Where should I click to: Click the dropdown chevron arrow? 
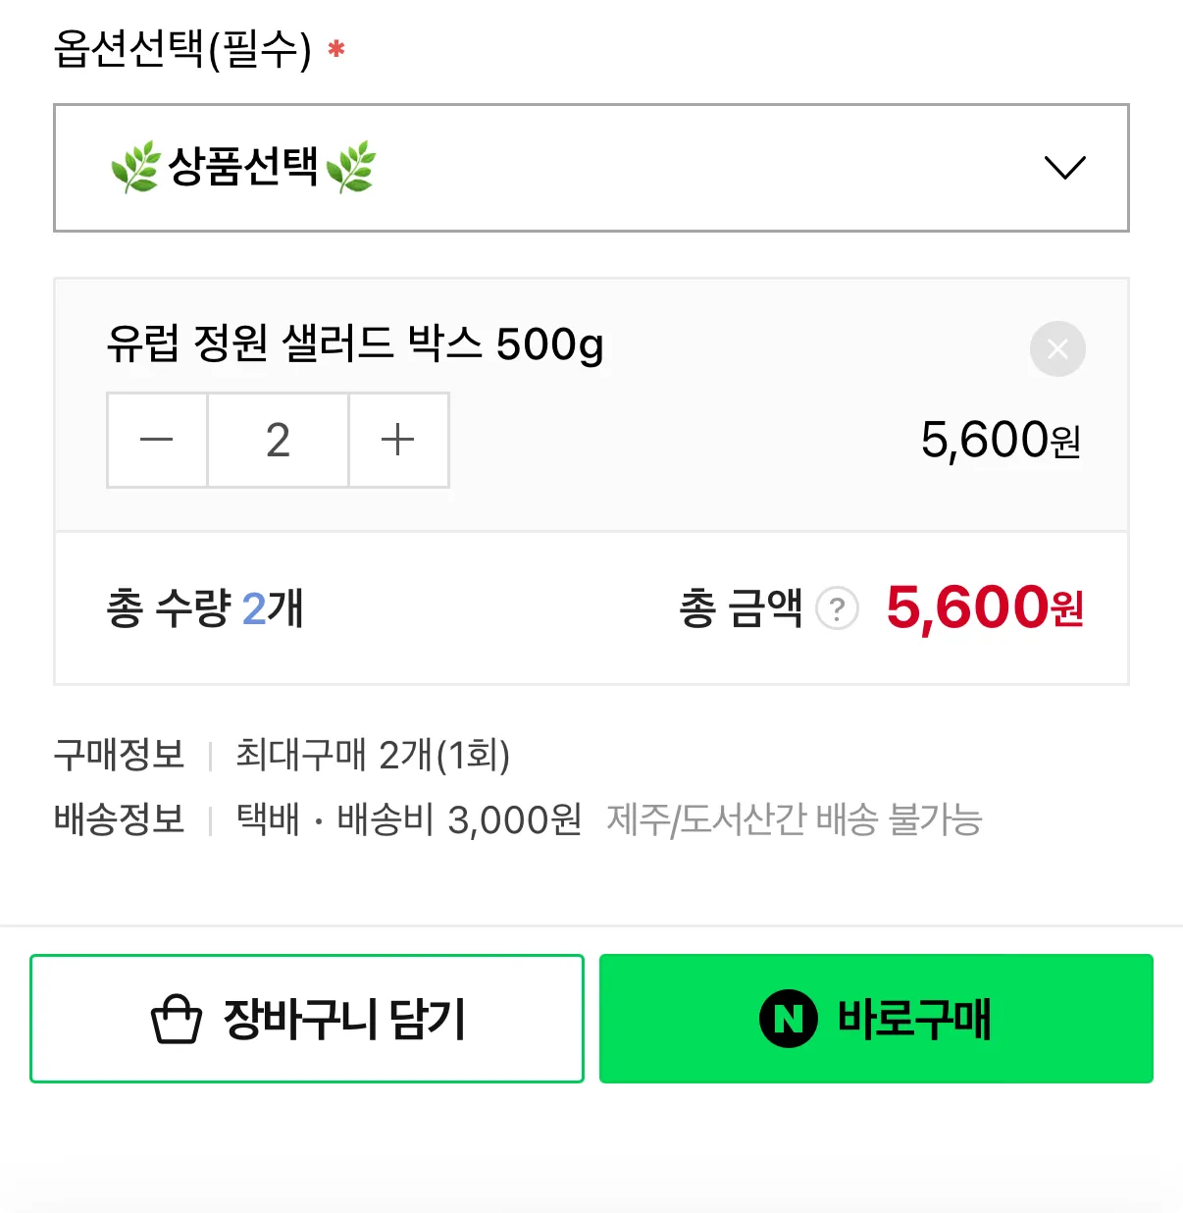(1064, 168)
